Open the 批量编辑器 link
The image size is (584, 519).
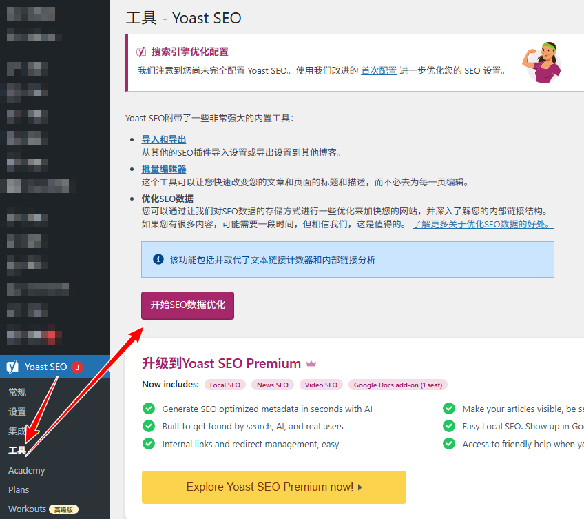(163, 168)
